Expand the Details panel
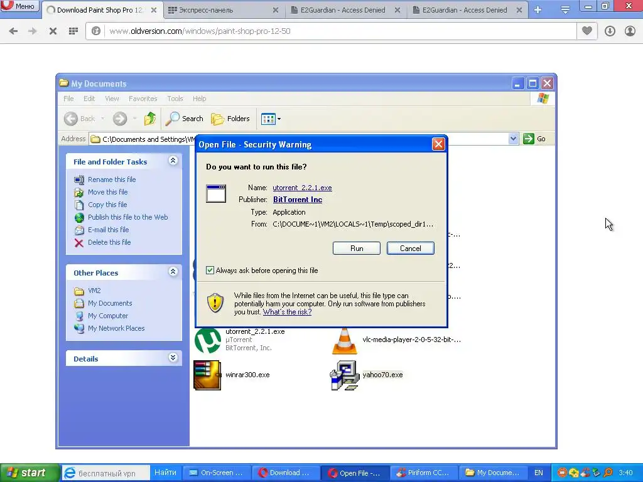643x482 pixels. [x=173, y=357]
